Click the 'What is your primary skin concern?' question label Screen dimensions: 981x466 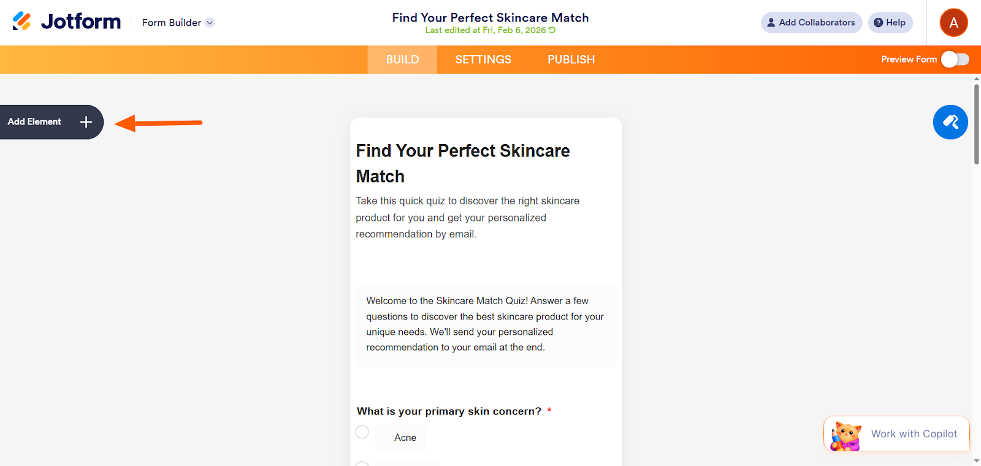449,411
